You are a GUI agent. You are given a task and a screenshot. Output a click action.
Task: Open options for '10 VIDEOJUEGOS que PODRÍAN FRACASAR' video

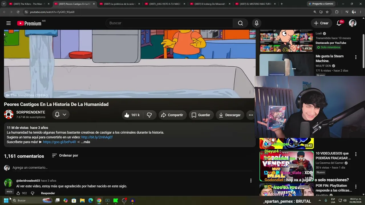pos(356,154)
